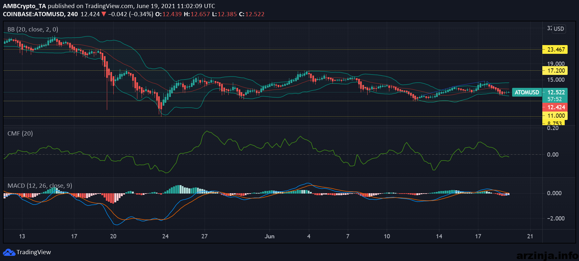
Task: Click the yellow 17.200 price level tag
Action: pyautogui.click(x=555, y=71)
